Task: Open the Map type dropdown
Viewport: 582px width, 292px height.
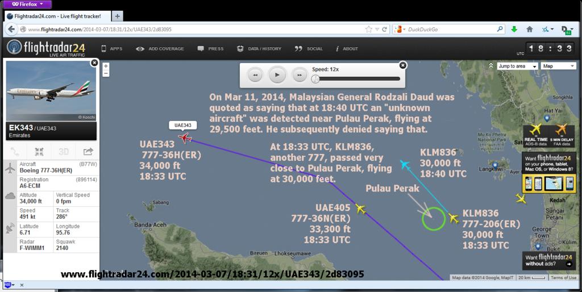Action: (558, 66)
